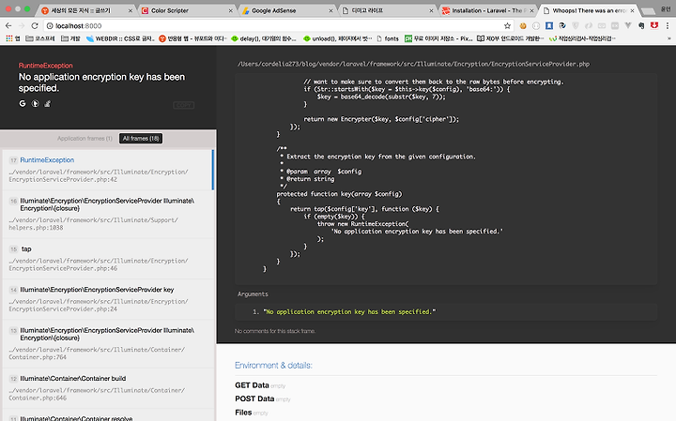Select frame 13 Container.php:764
The height and width of the screenshot is (421, 676).
tap(106, 343)
